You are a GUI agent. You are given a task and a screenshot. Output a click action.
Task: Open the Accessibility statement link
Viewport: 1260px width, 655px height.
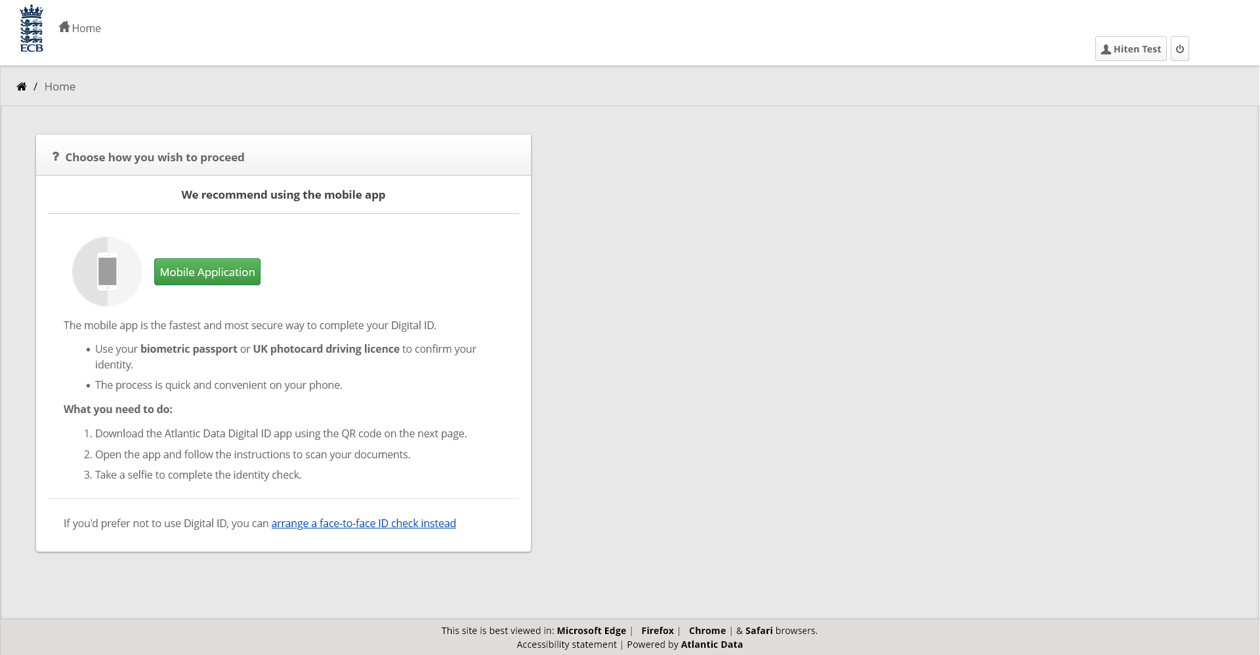566,645
